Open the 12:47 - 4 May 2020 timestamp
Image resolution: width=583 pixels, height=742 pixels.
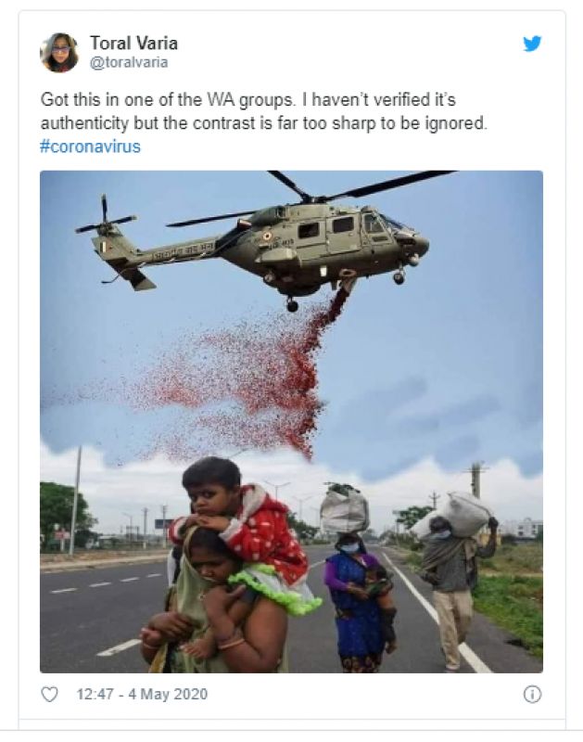click(142, 694)
